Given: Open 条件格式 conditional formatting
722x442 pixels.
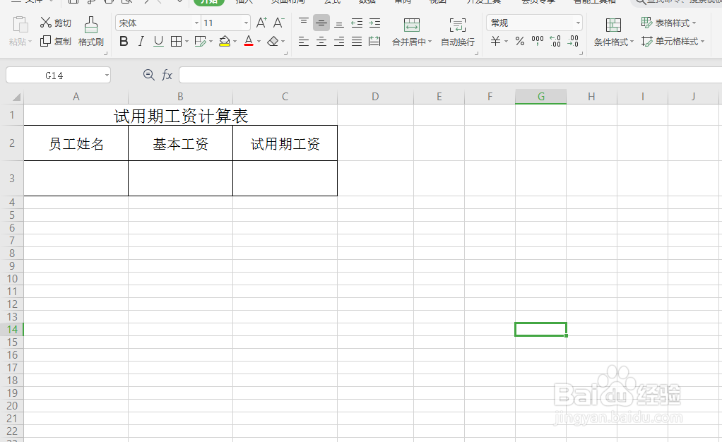Looking at the screenshot, I should click(613, 31).
